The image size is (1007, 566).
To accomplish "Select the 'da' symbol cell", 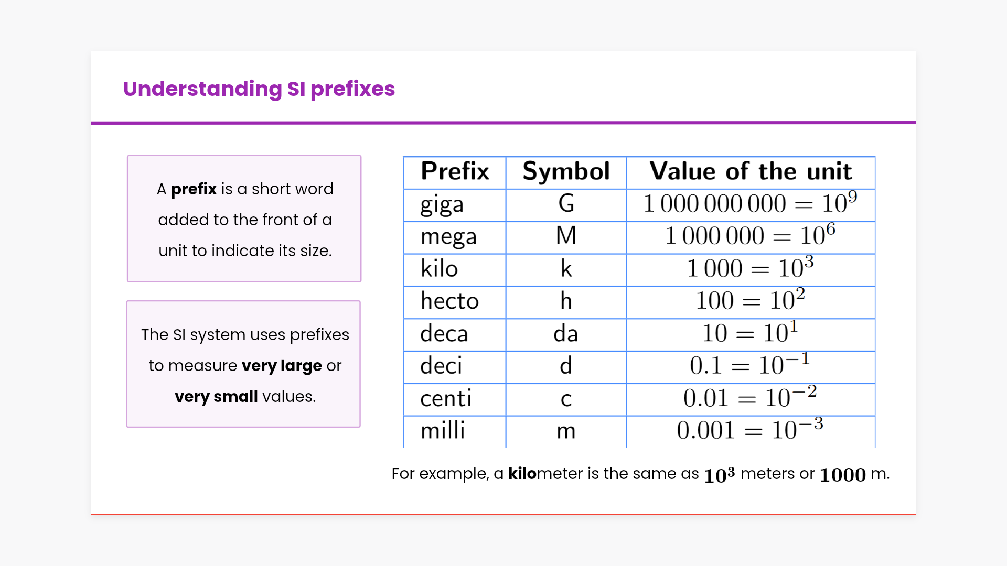I will click(566, 334).
